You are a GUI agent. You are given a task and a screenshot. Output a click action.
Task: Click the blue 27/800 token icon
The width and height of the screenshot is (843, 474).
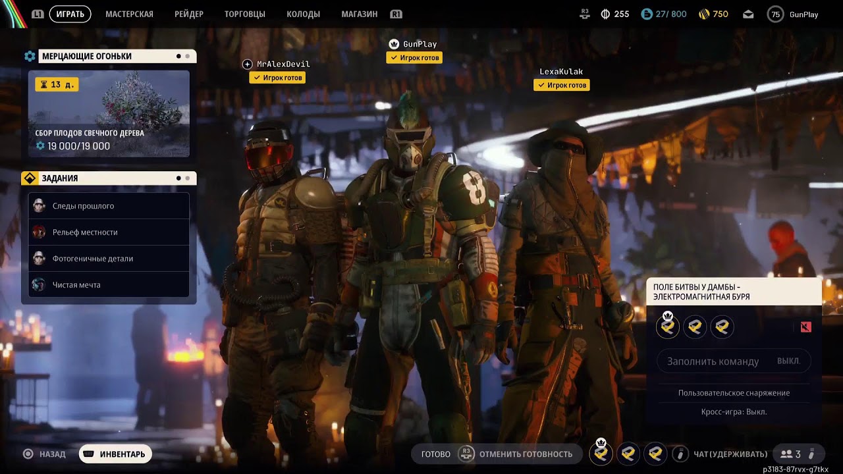(647, 14)
